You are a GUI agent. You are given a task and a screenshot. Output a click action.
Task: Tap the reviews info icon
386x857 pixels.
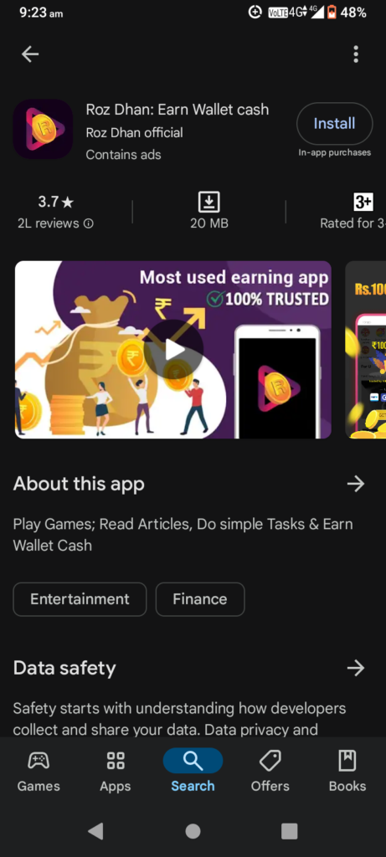(x=89, y=223)
